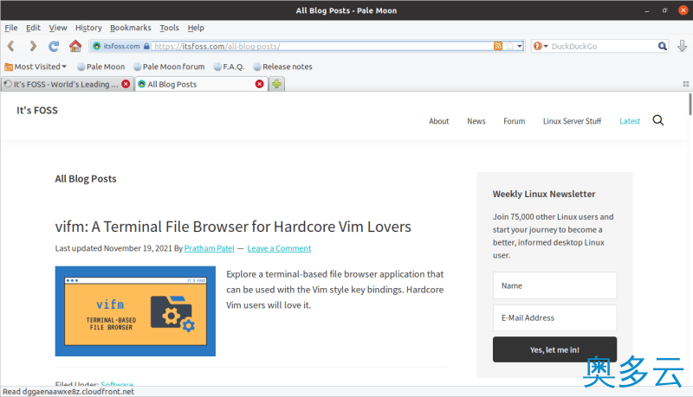This screenshot has height=397, width=693.
Task: Click the Most Visited folder icon
Action: click(x=9, y=67)
